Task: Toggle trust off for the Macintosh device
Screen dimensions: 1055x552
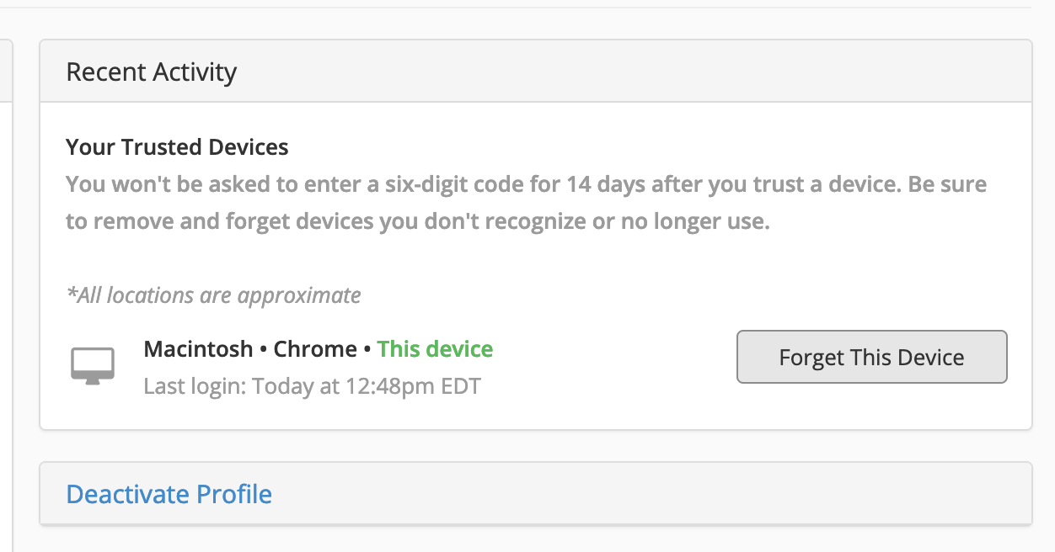Action: (x=871, y=357)
